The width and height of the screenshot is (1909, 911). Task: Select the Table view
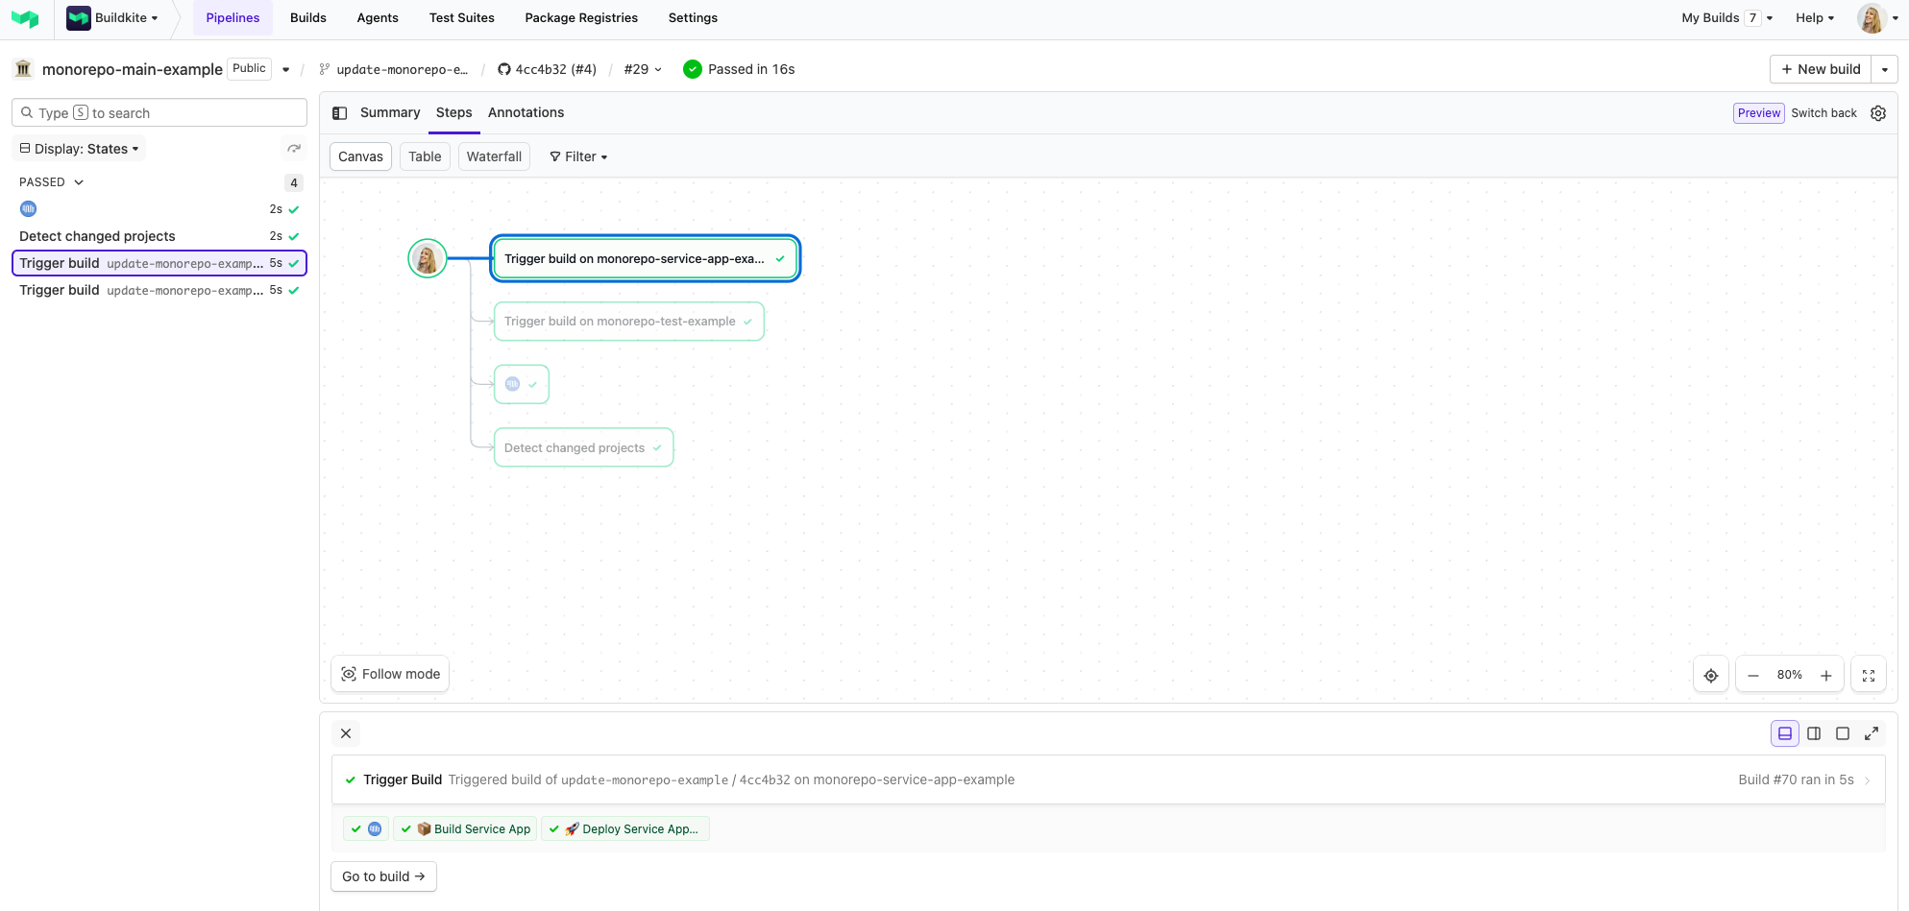tap(425, 156)
